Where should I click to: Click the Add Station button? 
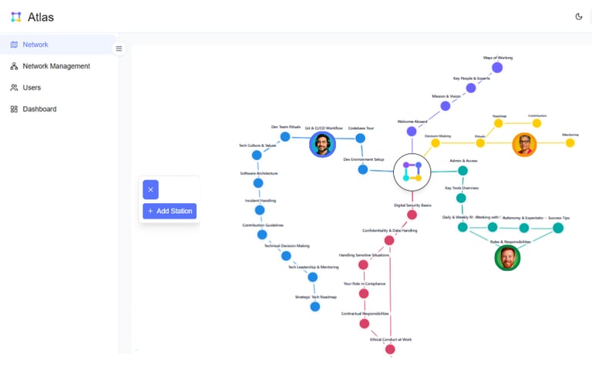[170, 211]
